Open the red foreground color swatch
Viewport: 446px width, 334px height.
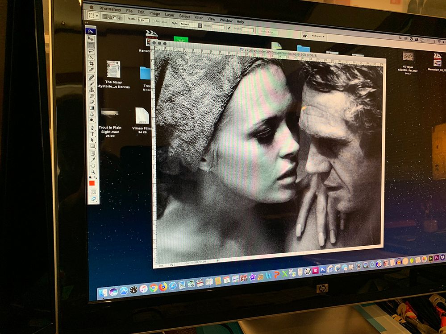click(92, 183)
